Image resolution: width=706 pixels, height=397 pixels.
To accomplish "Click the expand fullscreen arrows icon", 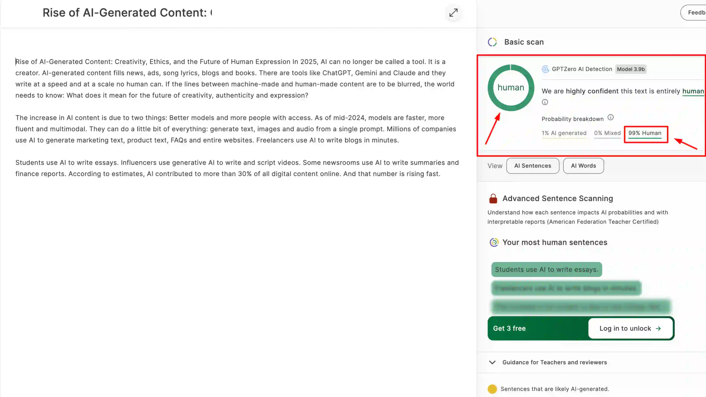I will click(x=453, y=13).
